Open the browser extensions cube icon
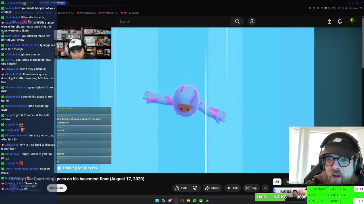Image resolution: width=364 pixels, height=204 pixels. (x=342, y=8)
